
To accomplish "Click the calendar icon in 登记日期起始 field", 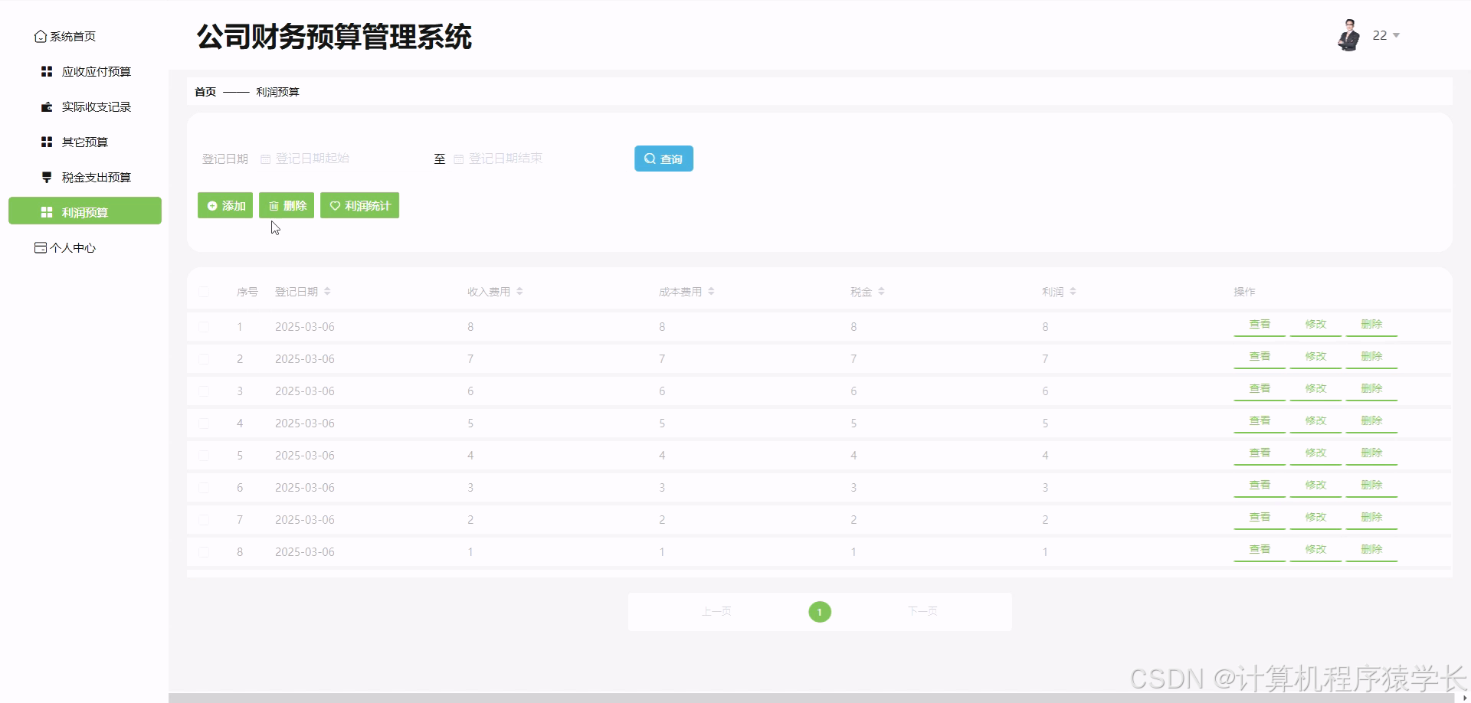I will 265,159.
